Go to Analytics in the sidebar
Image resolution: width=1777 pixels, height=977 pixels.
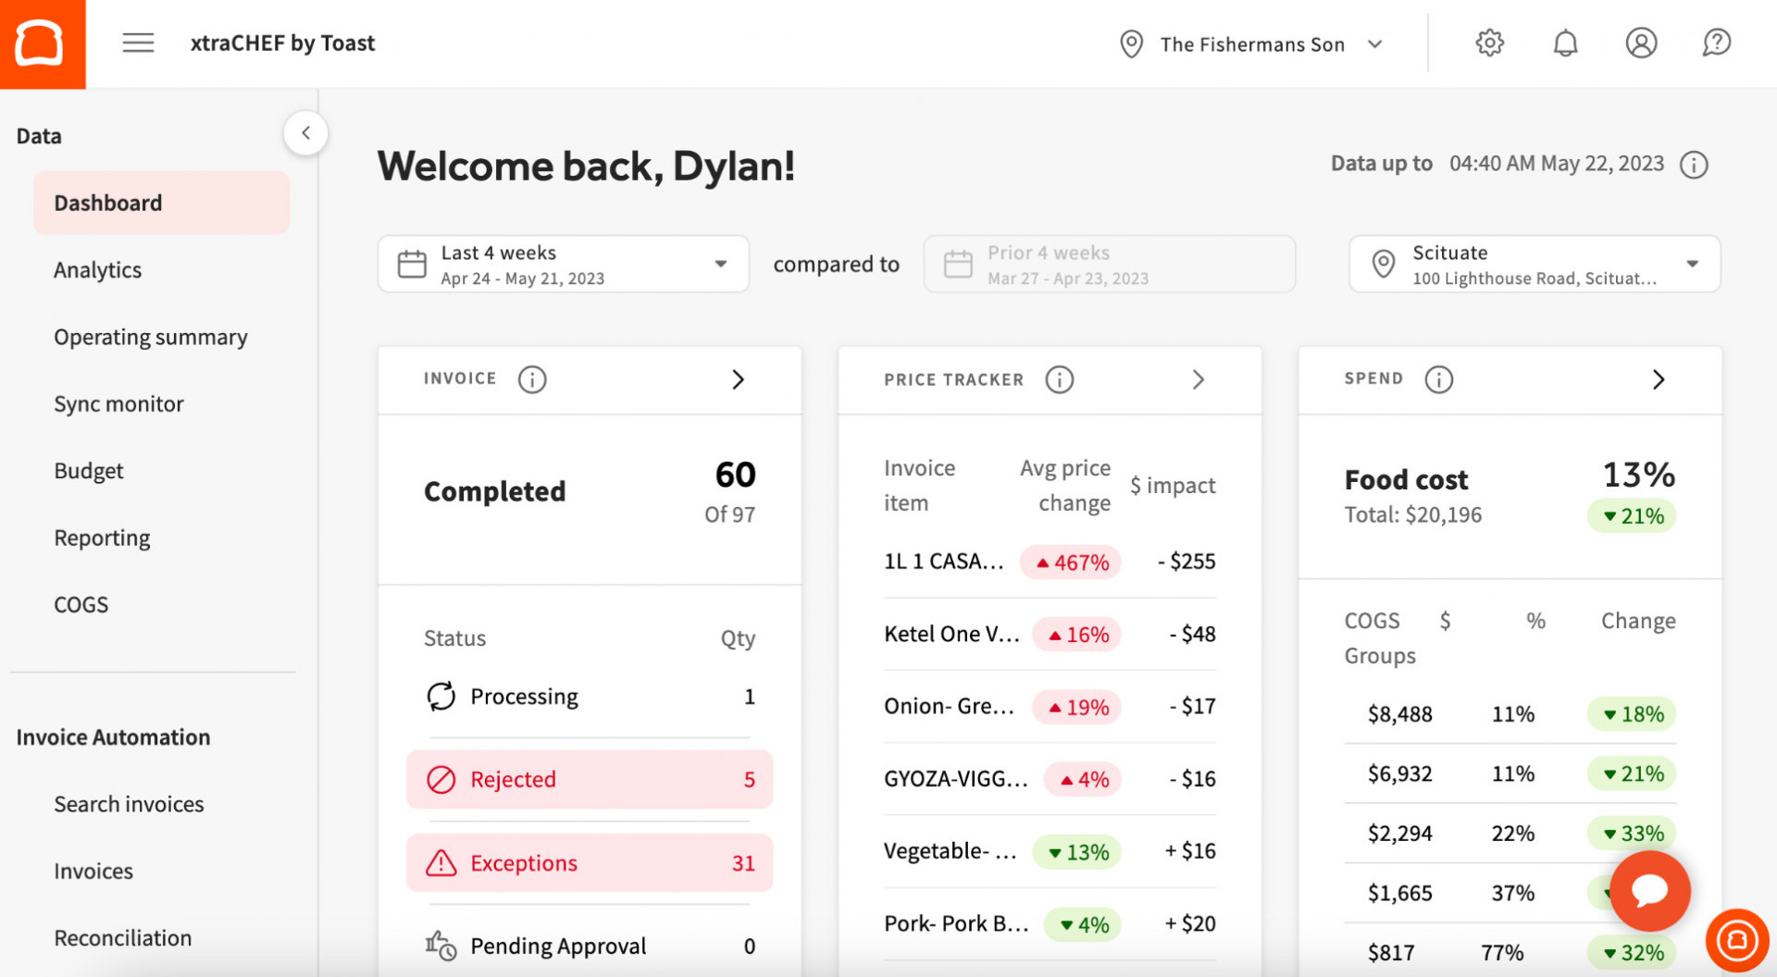tap(97, 270)
